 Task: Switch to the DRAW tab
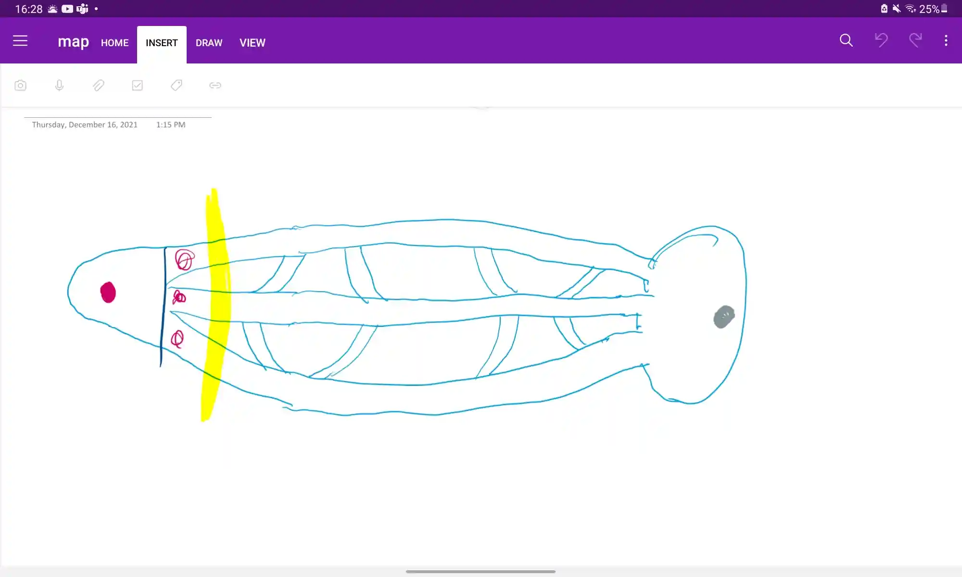point(209,43)
